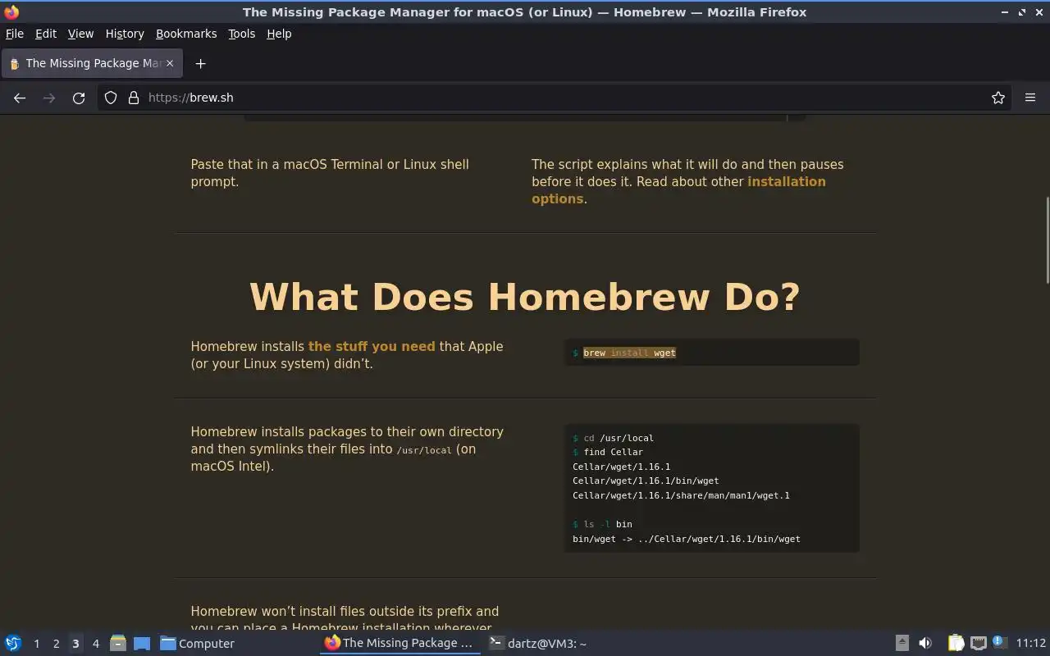This screenshot has width=1050, height=656.
Task: Open the start menu icon in taskbar
Action: tap(13, 644)
